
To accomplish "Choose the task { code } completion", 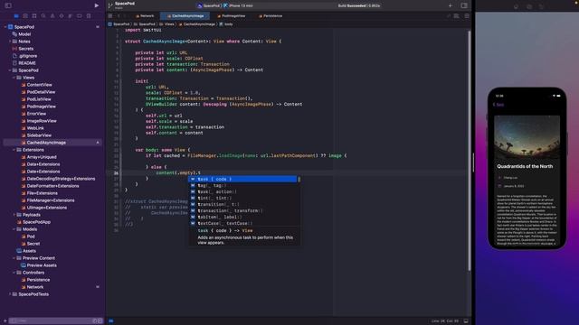I will 243,179.
